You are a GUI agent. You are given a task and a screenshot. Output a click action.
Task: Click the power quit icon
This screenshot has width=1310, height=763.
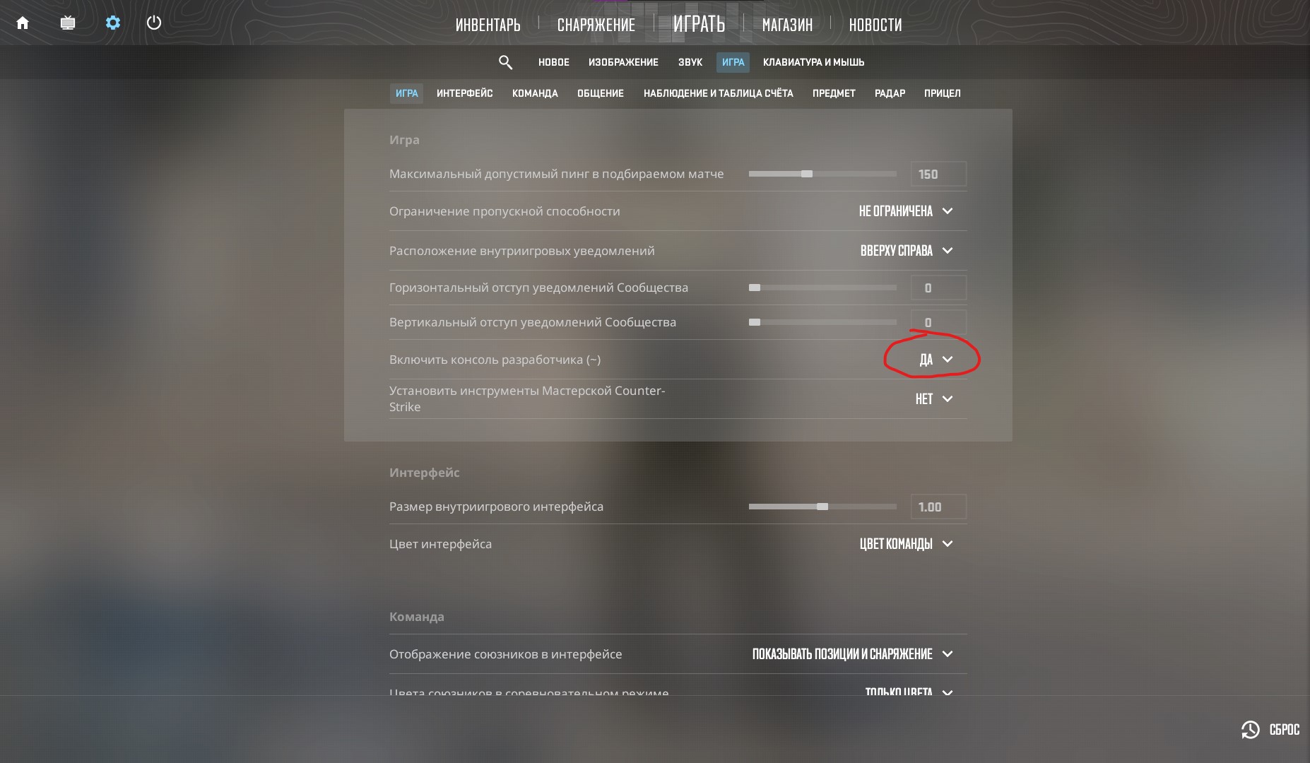point(154,23)
